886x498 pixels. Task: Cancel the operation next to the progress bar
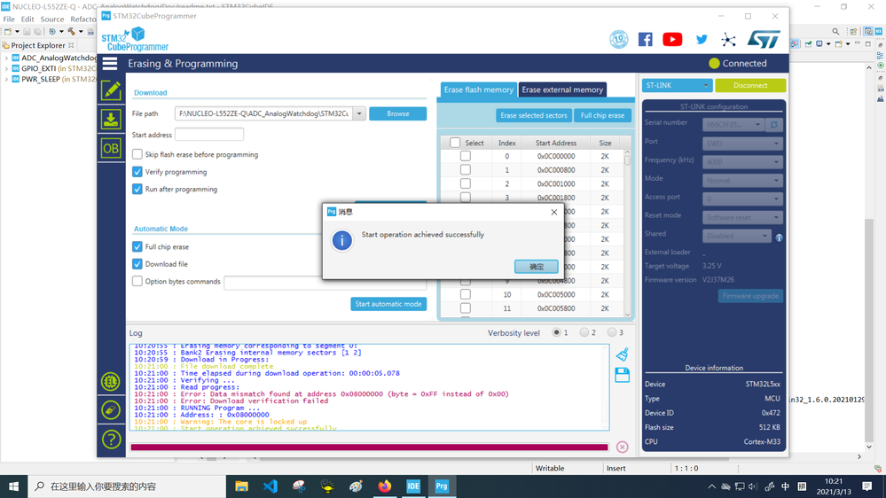pyautogui.click(x=622, y=447)
